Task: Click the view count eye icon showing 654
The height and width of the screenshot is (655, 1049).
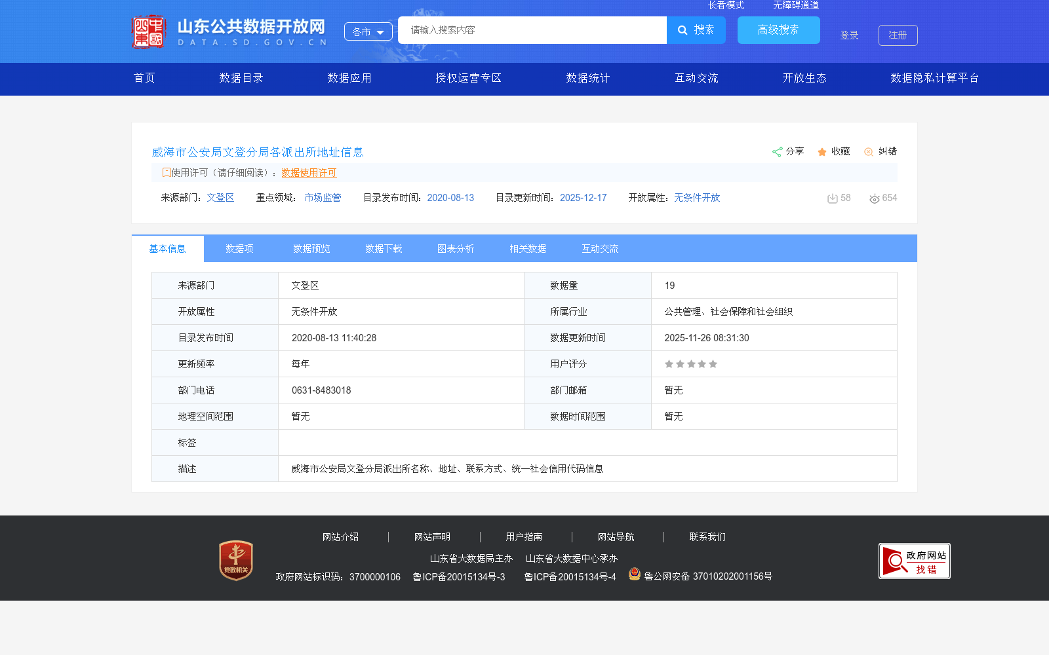Action: tap(875, 198)
